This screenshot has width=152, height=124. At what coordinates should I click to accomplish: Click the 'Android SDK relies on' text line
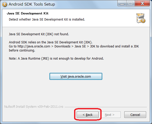51,42
